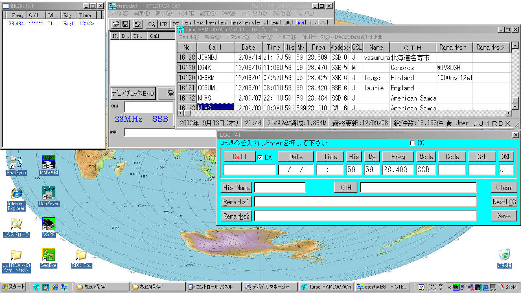Click the frequency field showing 28.483
The height and width of the screenshot is (293, 521).
(x=398, y=170)
